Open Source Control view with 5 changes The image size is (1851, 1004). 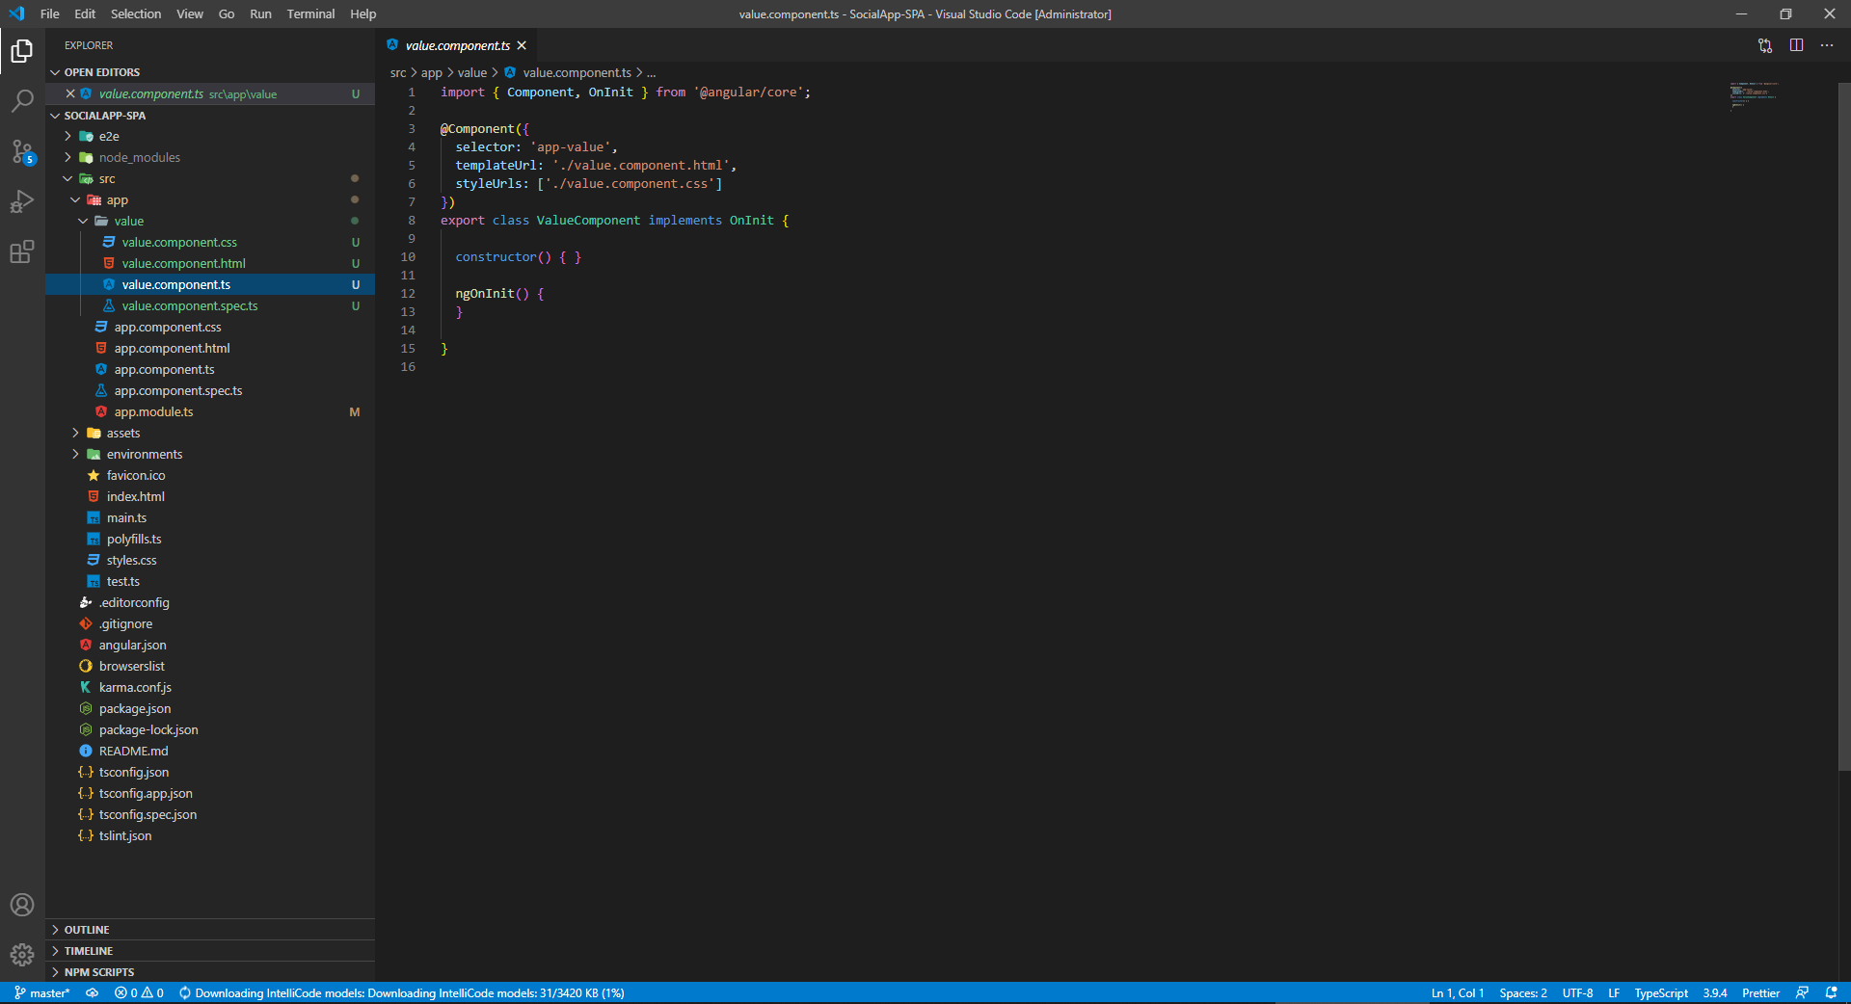click(x=22, y=151)
